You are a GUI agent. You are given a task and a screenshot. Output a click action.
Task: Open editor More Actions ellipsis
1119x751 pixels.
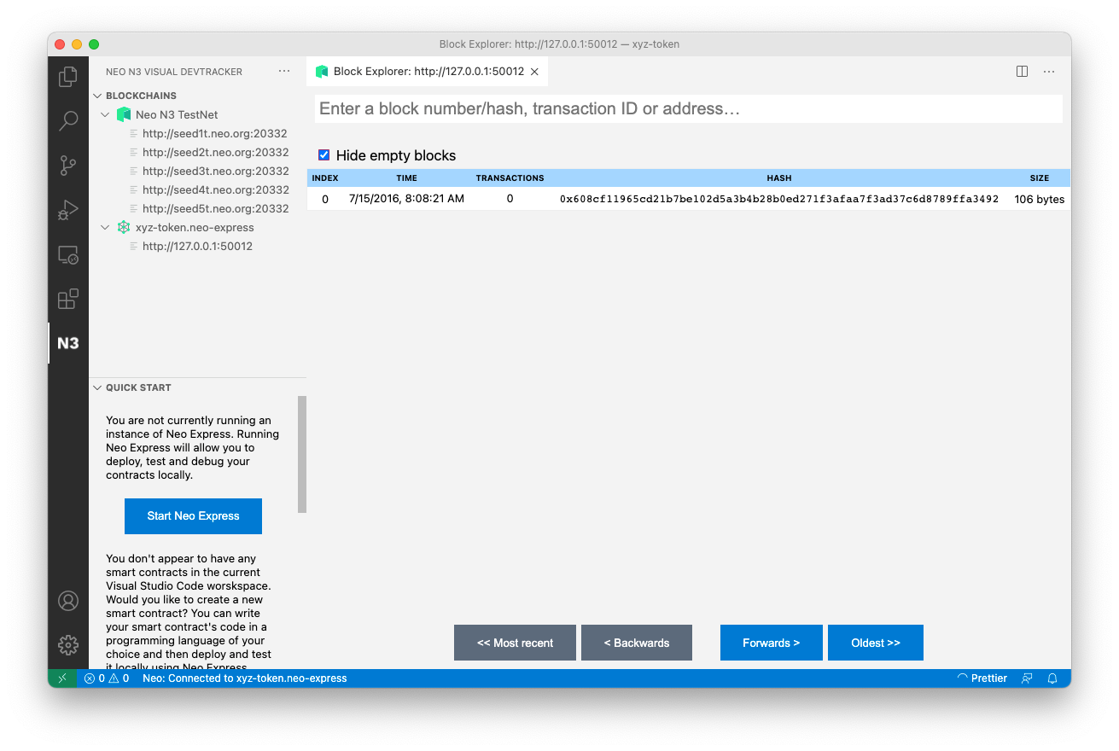(1049, 72)
